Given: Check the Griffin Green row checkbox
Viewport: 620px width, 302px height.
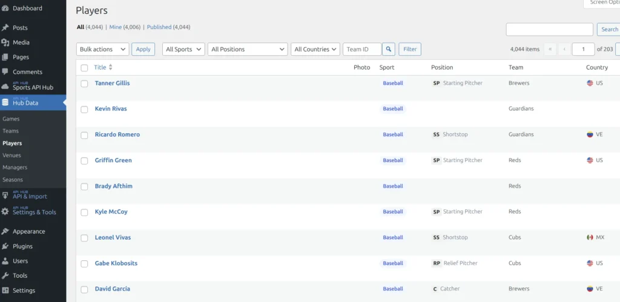Looking at the screenshot, I should click(84, 161).
